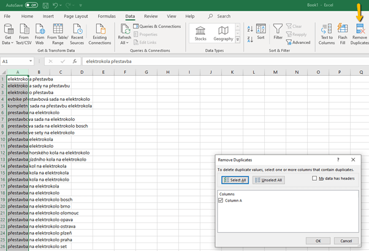Click the From Web icon

[x=39, y=34]
